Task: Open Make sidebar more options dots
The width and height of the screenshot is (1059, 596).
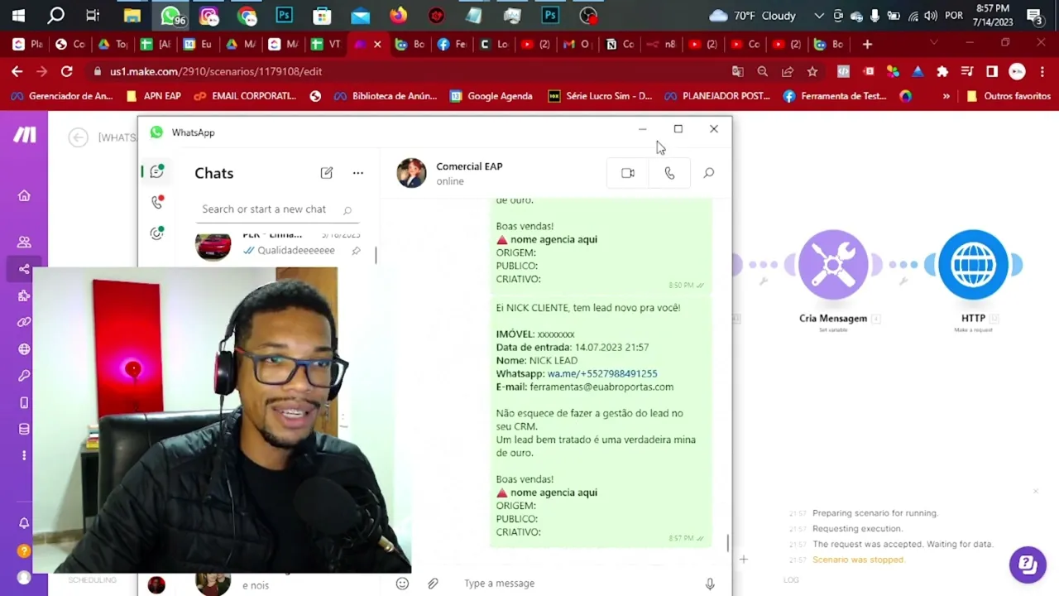Action: [24, 455]
